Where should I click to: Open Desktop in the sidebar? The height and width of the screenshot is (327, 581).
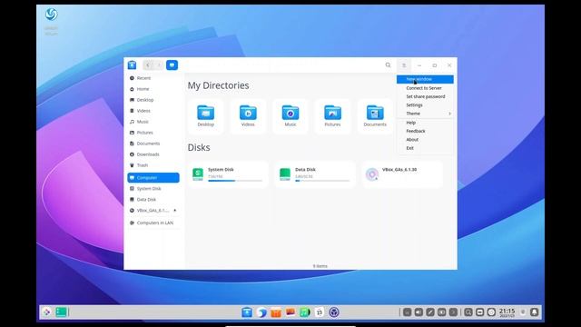pyautogui.click(x=153, y=100)
